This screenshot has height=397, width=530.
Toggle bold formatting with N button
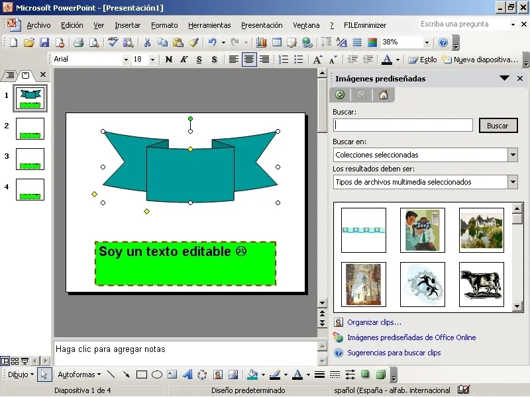[x=168, y=60]
